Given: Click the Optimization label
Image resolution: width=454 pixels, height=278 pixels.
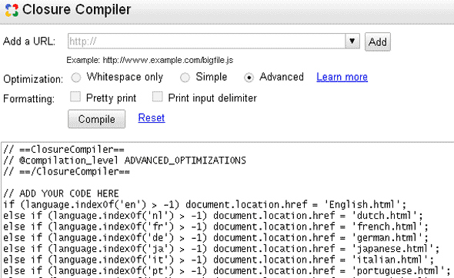Looking at the screenshot, I should pos(33,79).
